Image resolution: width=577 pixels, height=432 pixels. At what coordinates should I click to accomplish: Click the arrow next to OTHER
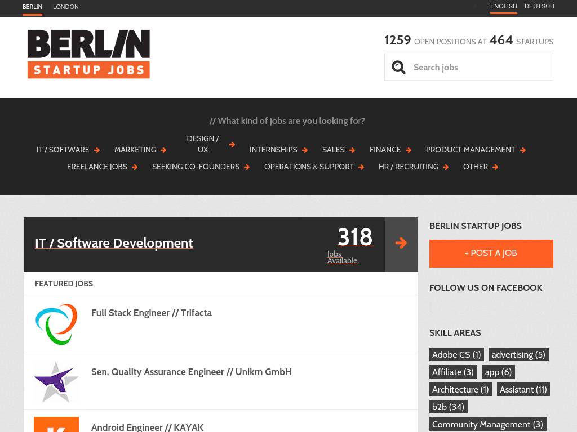(495, 167)
